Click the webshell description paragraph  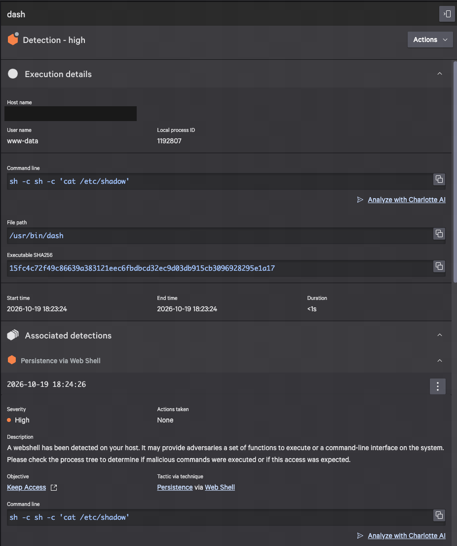(226, 454)
